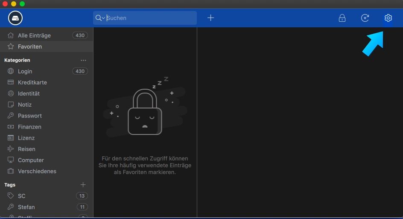Open the Stefan tag
Viewport: 403px width, 219px height.
pos(26,207)
